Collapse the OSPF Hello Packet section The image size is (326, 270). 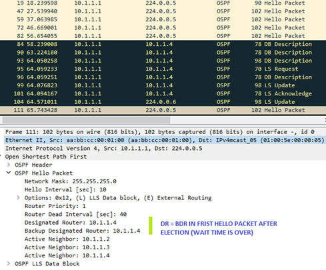tap(9, 173)
